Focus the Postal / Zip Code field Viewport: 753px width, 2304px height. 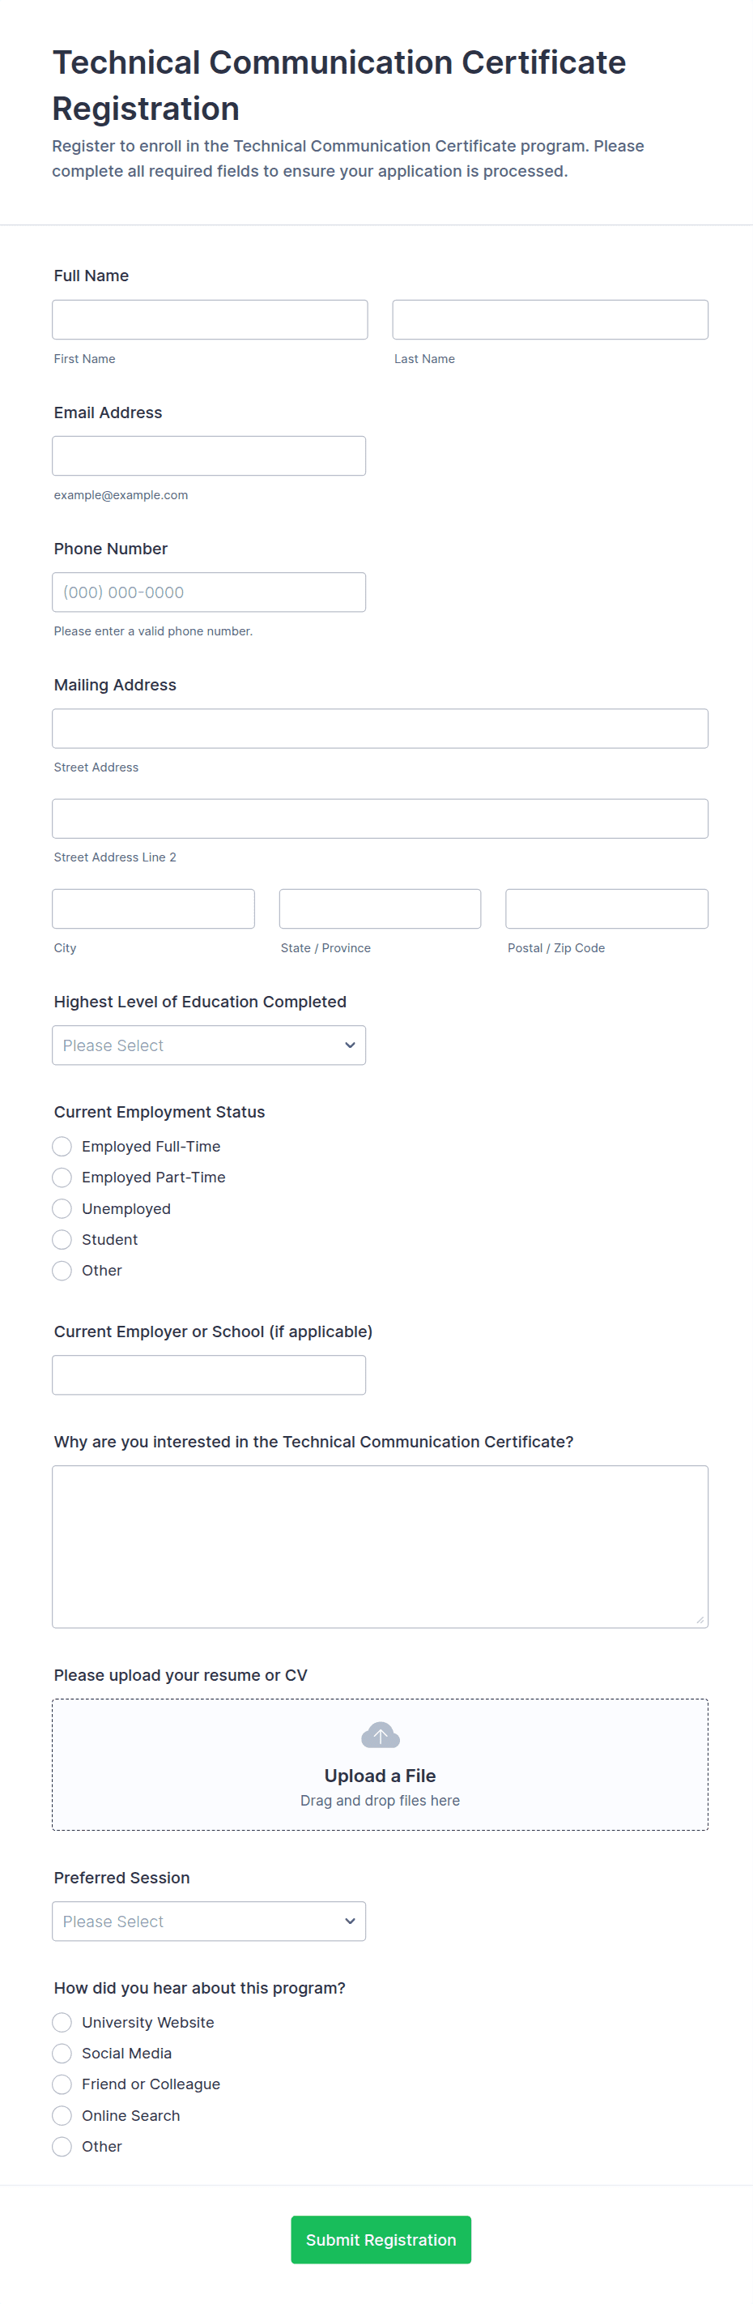click(x=606, y=908)
